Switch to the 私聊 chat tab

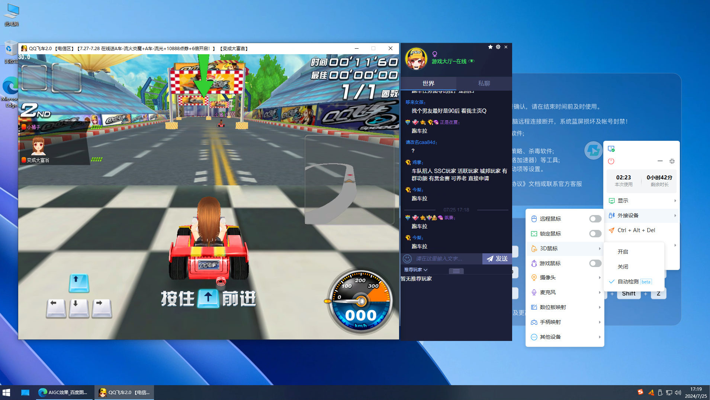coord(484,84)
